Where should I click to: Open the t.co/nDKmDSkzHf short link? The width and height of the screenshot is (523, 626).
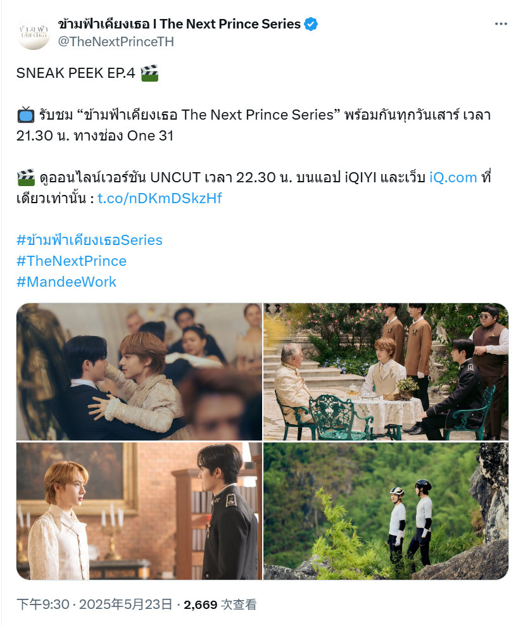tap(160, 198)
